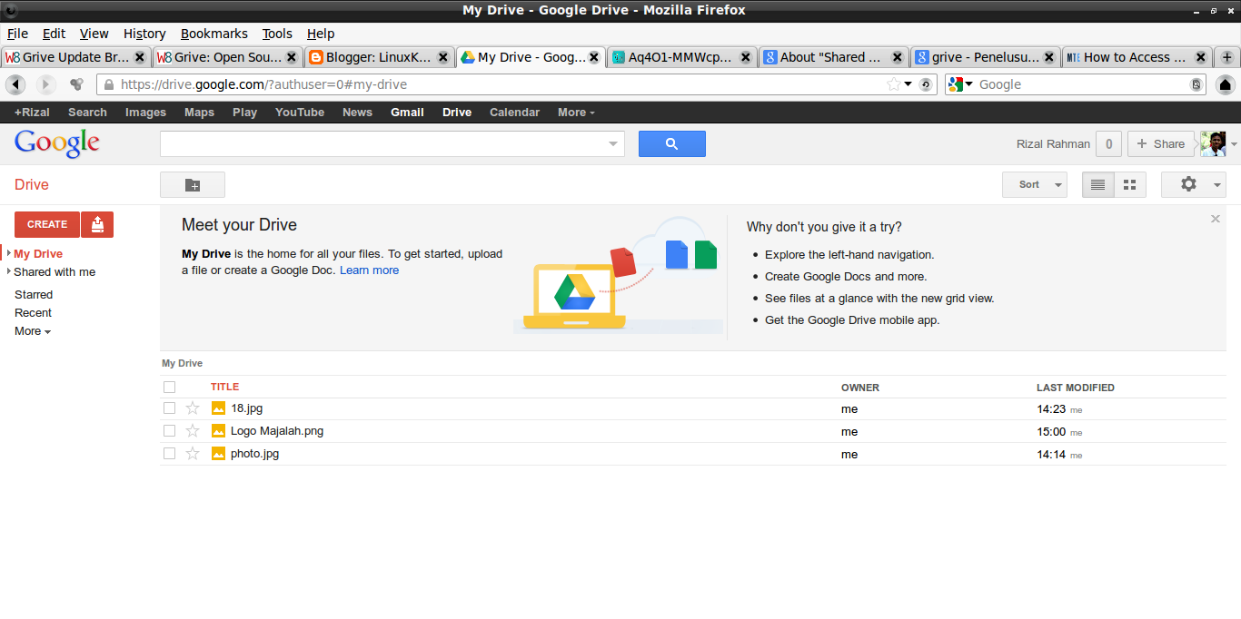Close the 'Grive Update Br...' tab
Image resolution: width=1241 pixels, height=619 pixels.
[140, 57]
